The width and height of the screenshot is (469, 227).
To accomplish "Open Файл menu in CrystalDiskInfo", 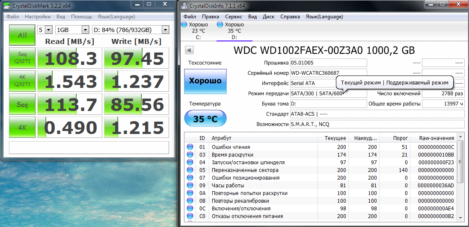I will click(x=190, y=17).
